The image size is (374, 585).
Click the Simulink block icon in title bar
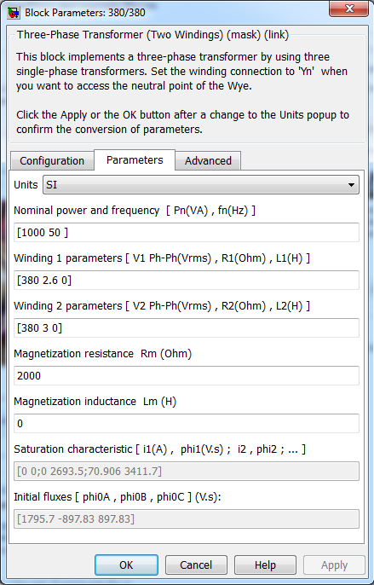click(14, 13)
